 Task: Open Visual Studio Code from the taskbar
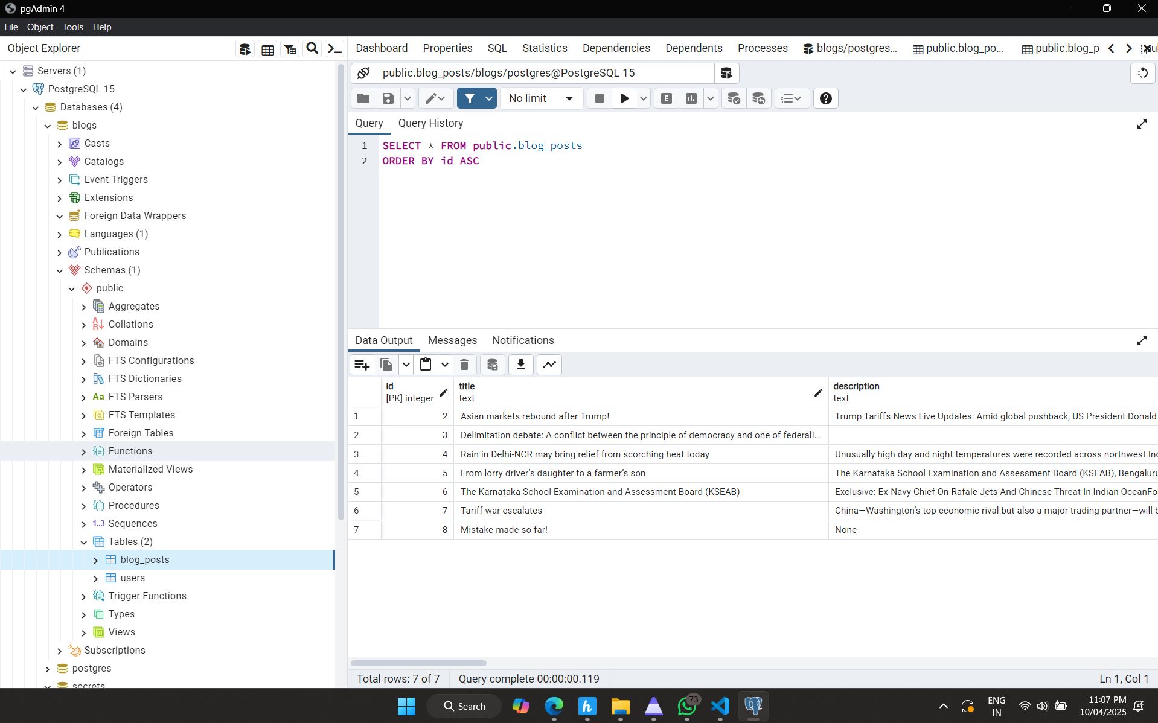coord(720,706)
